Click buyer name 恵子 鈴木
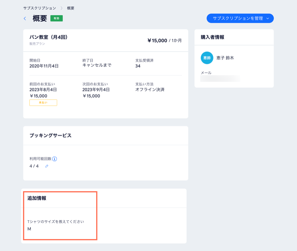 225,58
